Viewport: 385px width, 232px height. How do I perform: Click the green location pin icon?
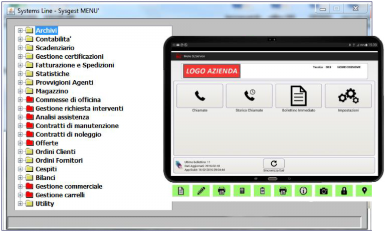tap(364, 191)
